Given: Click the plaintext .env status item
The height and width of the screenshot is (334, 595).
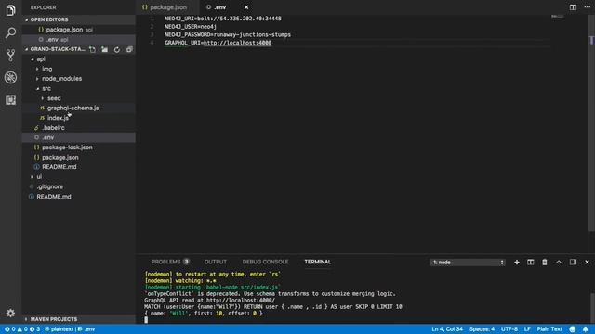Looking at the screenshot, I should click(70, 329).
